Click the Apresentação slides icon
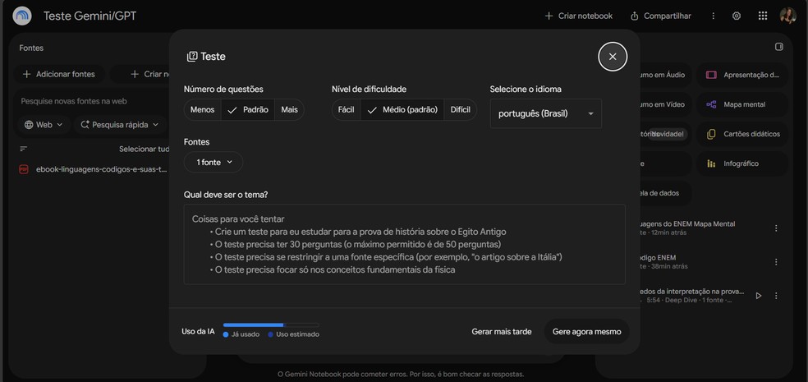The height and width of the screenshot is (382, 808). point(711,75)
